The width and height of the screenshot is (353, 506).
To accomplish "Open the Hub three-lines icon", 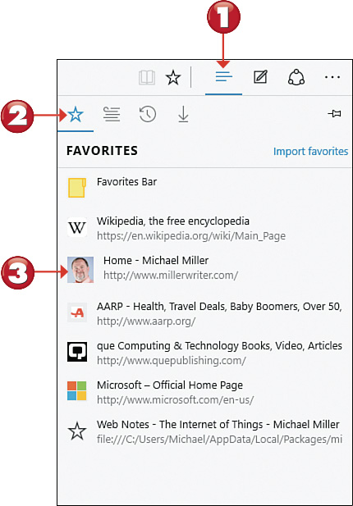I will (224, 77).
